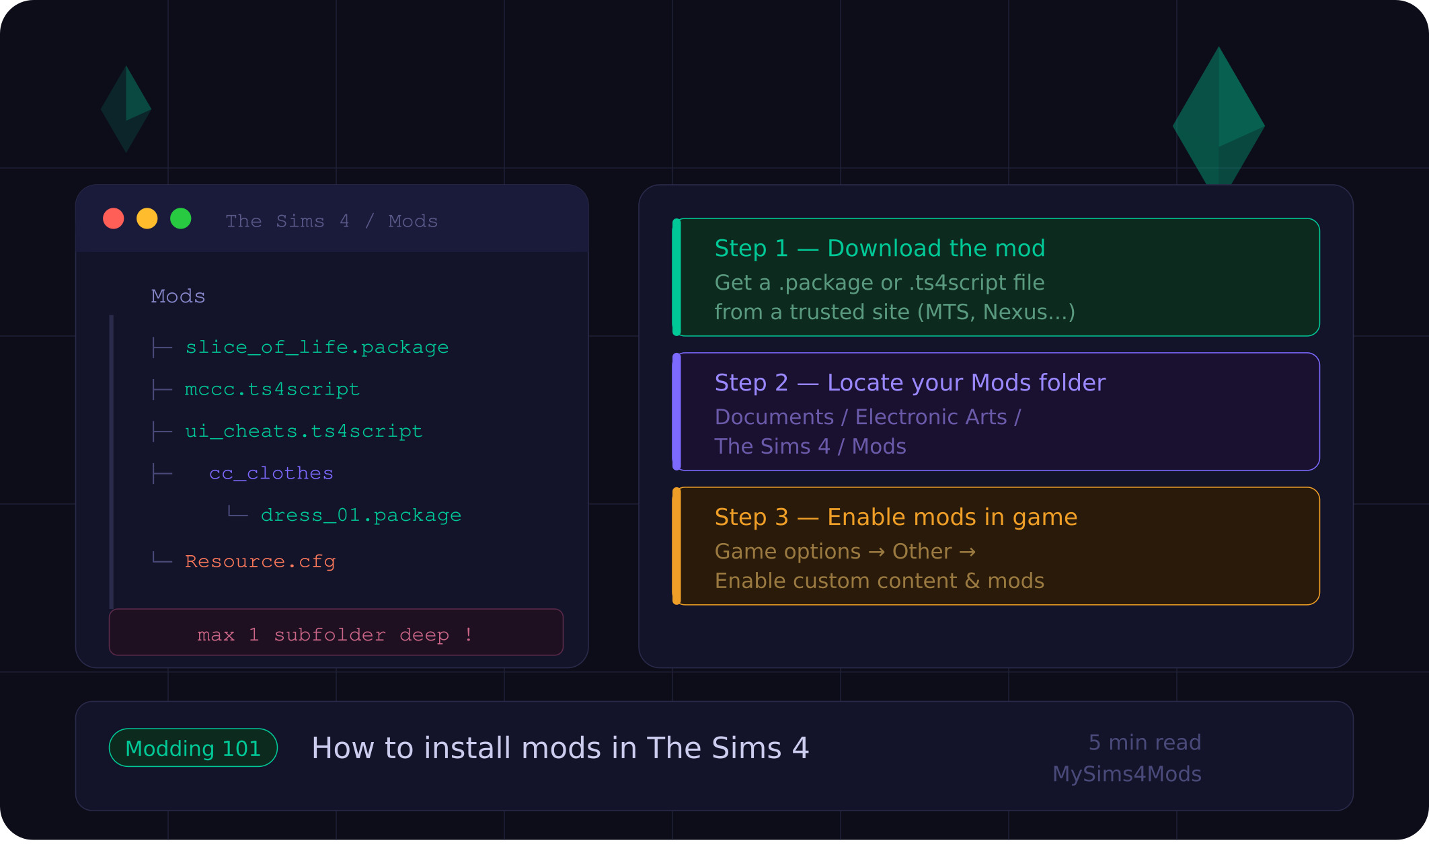Open Step 1 — Download the mod card
1429x861 pixels.
pos(996,277)
